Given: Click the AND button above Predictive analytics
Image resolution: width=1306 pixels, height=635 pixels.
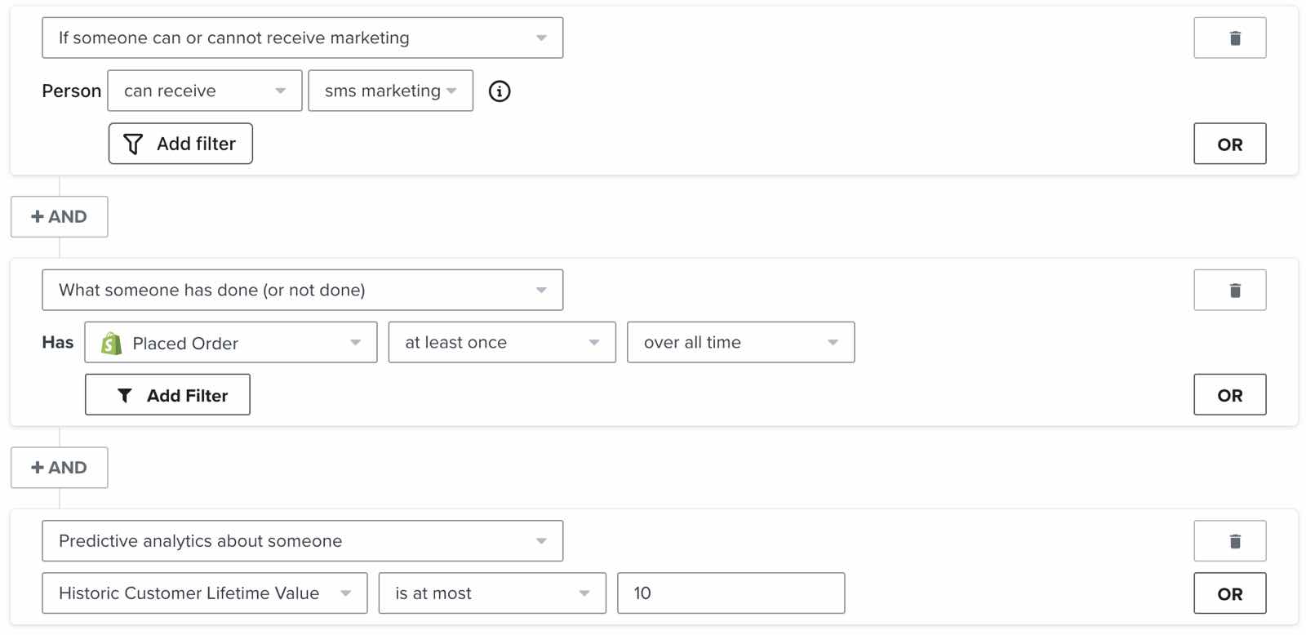Looking at the screenshot, I should click(x=59, y=468).
